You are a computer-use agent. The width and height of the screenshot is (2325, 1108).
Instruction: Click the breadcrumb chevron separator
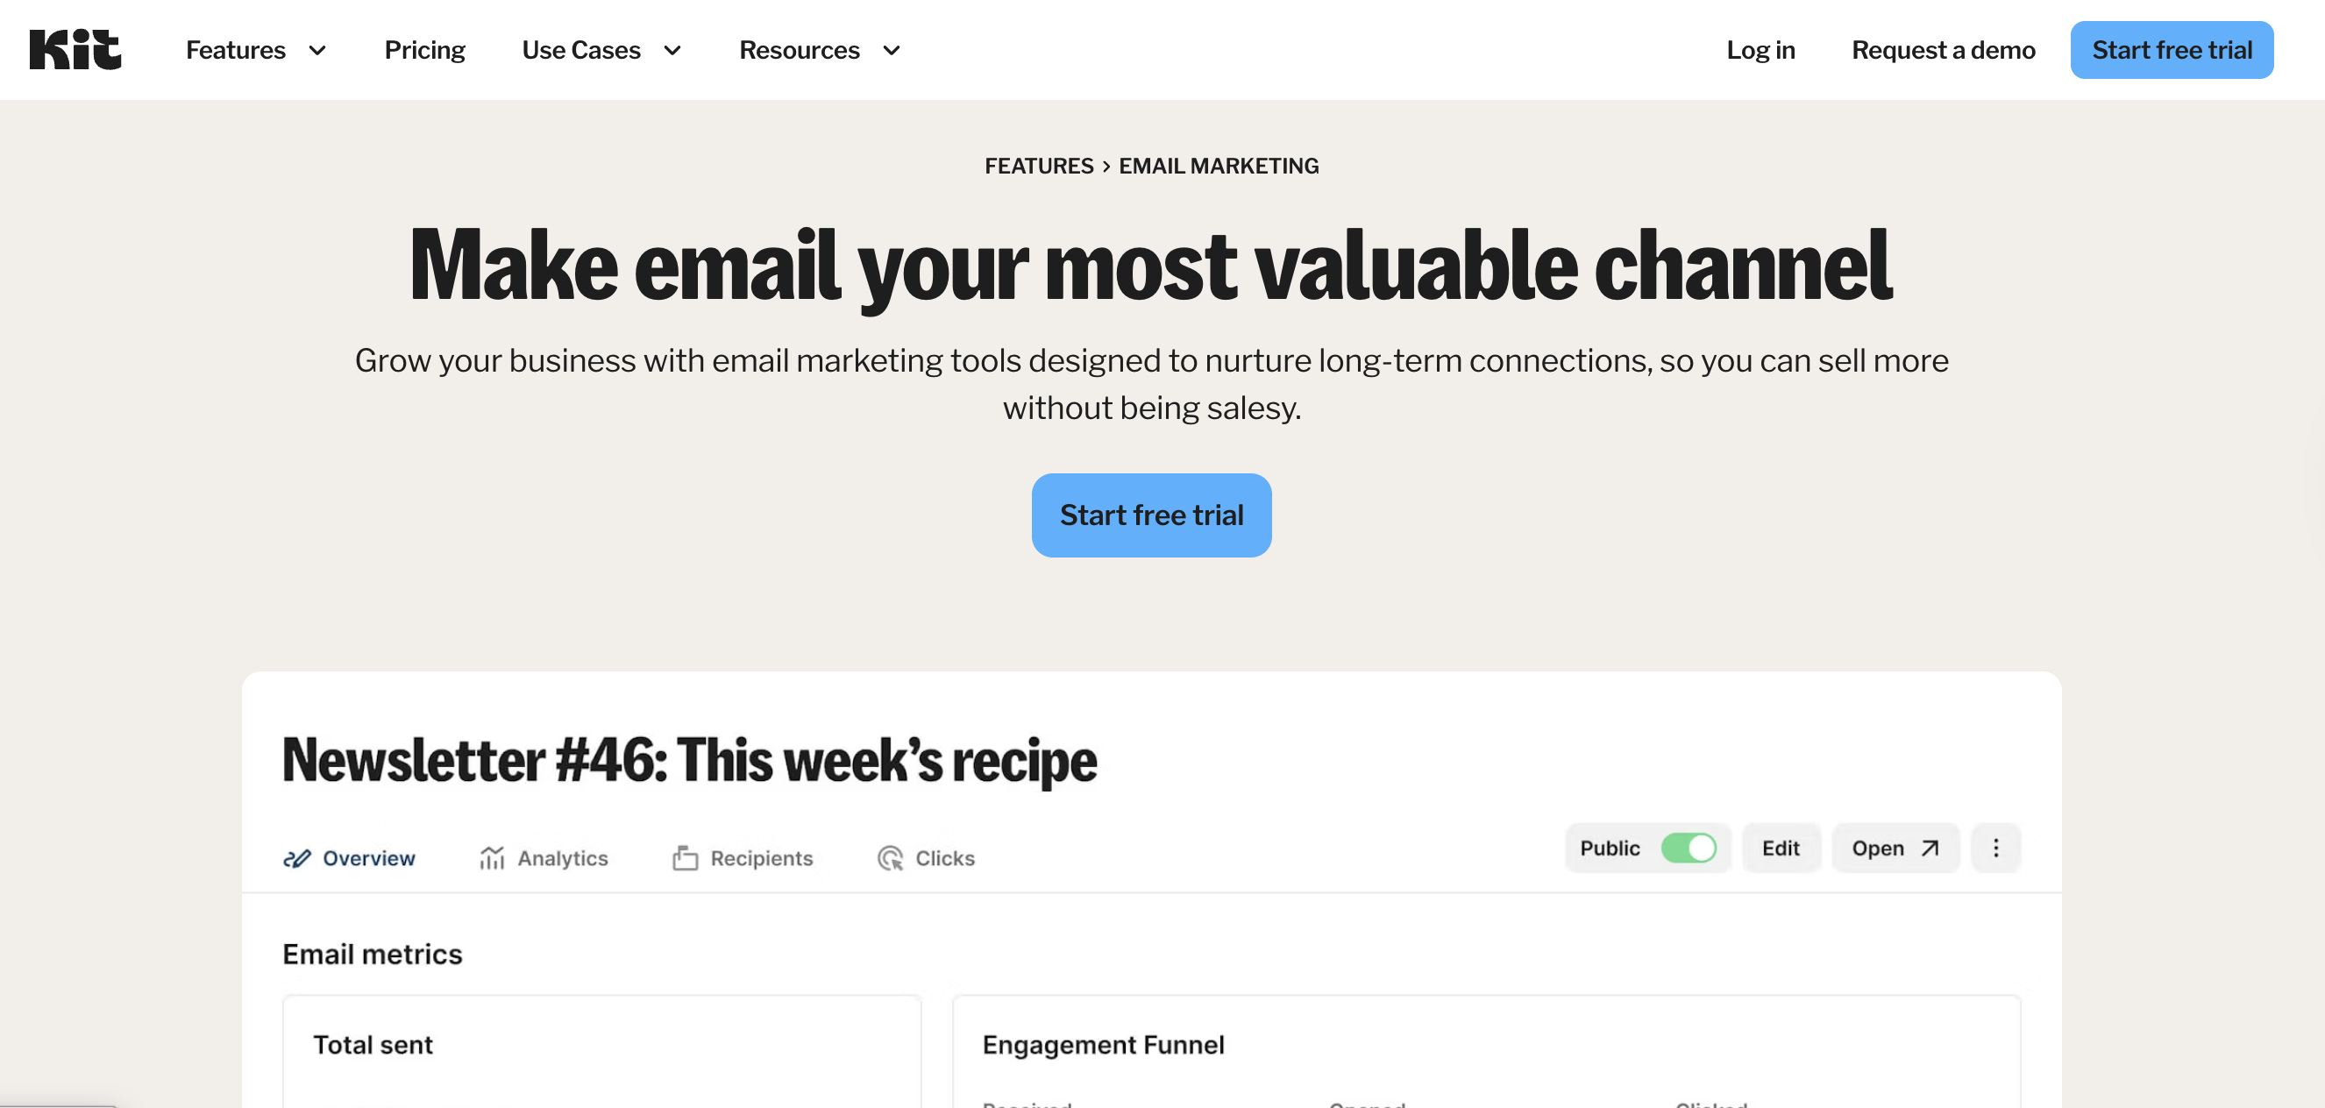(x=1106, y=167)
